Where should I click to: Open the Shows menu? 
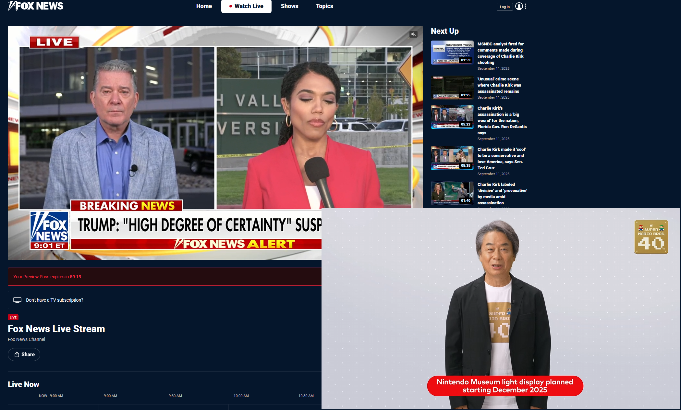point(289,6)
